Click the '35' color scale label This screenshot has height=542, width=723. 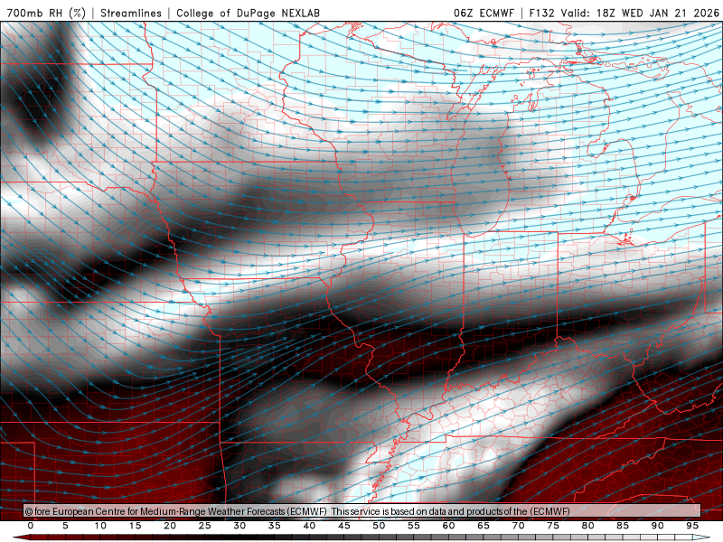pos(275,526)
